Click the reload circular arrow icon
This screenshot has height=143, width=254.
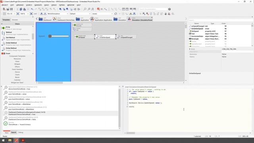115,14
